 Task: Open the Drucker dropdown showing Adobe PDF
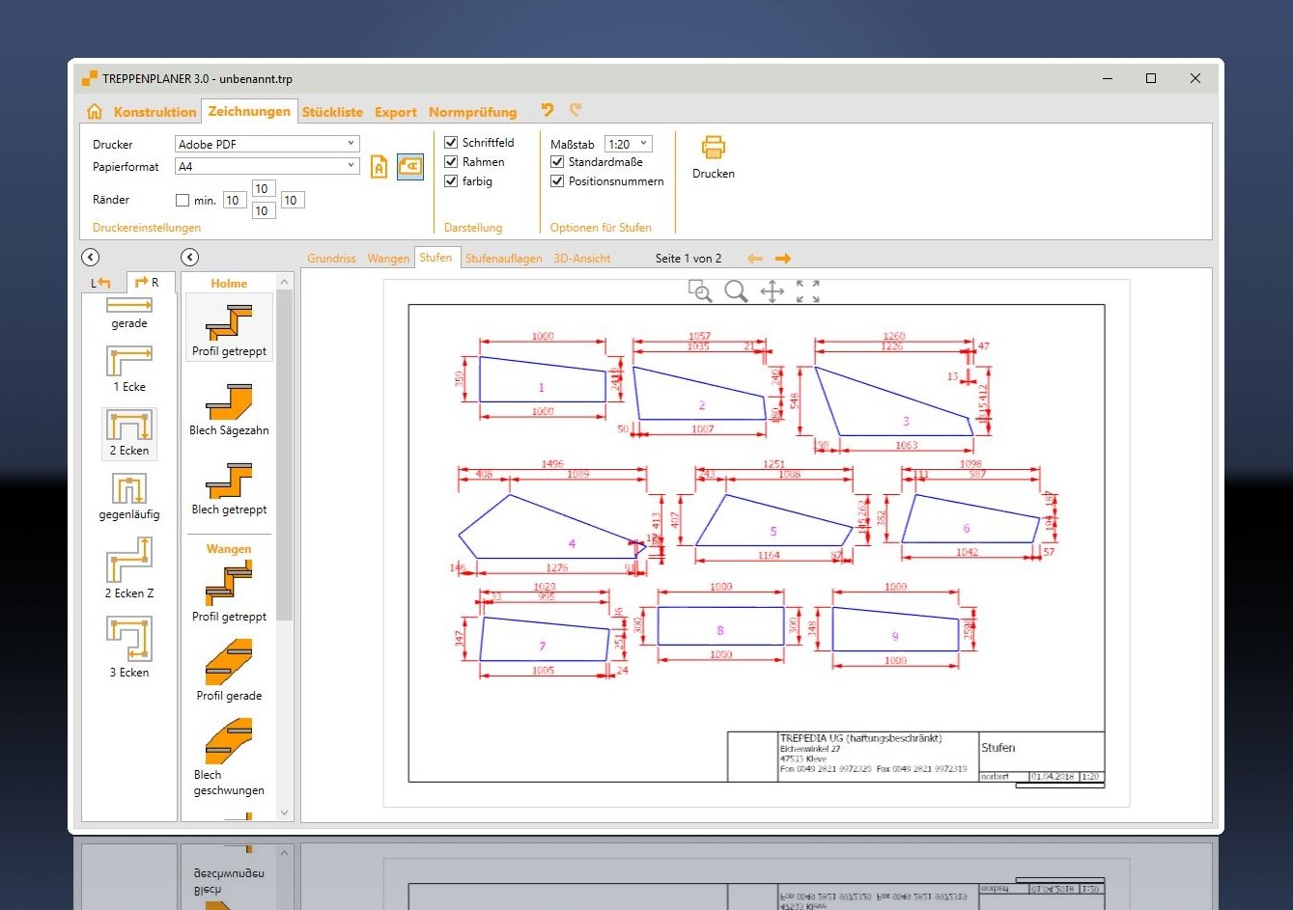[x=267, y=144]
